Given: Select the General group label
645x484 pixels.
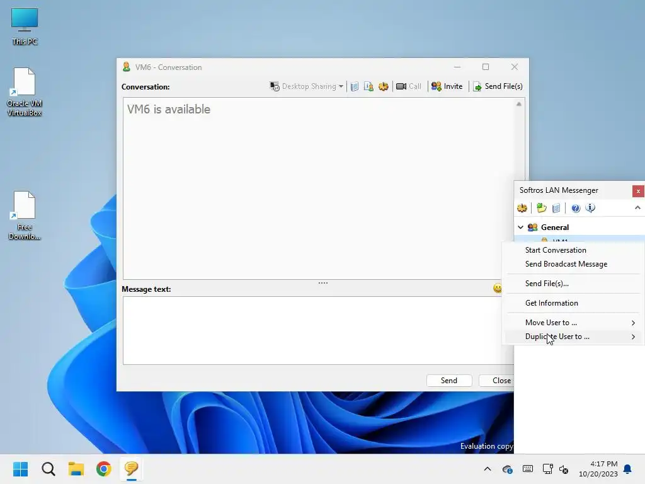Looking at the screenshot, I should [555, 227].
